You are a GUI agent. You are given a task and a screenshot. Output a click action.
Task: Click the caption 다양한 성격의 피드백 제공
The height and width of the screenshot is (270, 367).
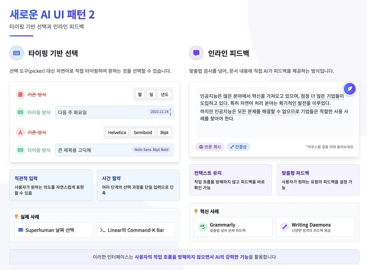(311, 231)
